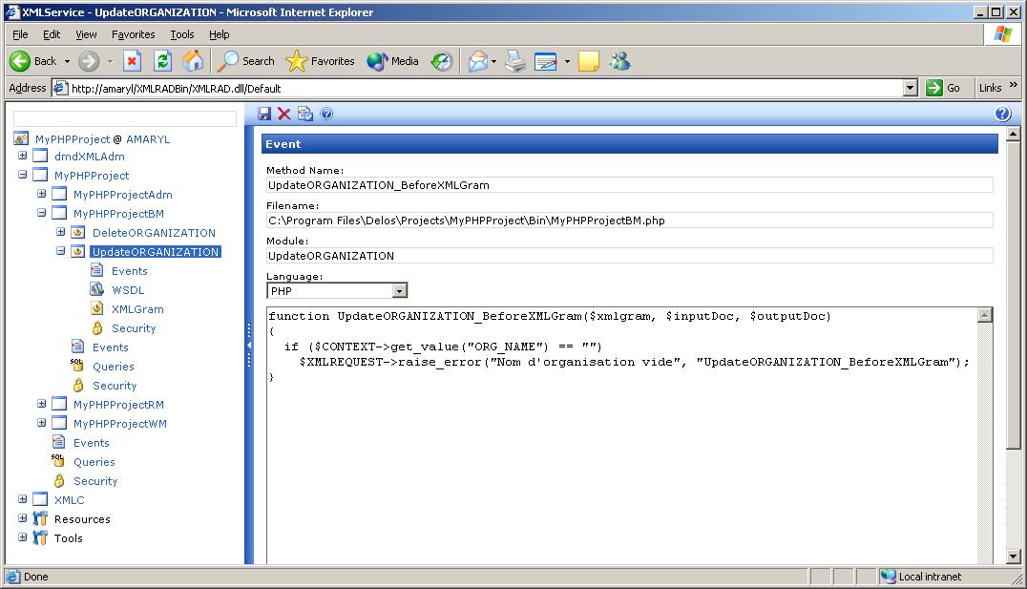Screen dimensions: 1027x589
Task: Collapse the MyPHPProjectBM tree node
Action: [42, 213]
